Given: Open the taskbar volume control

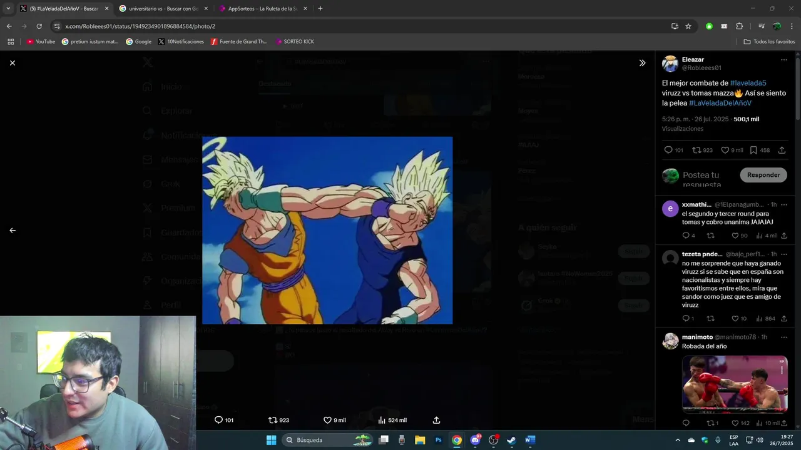Looking at the screenshot, I should pos(760,440).
